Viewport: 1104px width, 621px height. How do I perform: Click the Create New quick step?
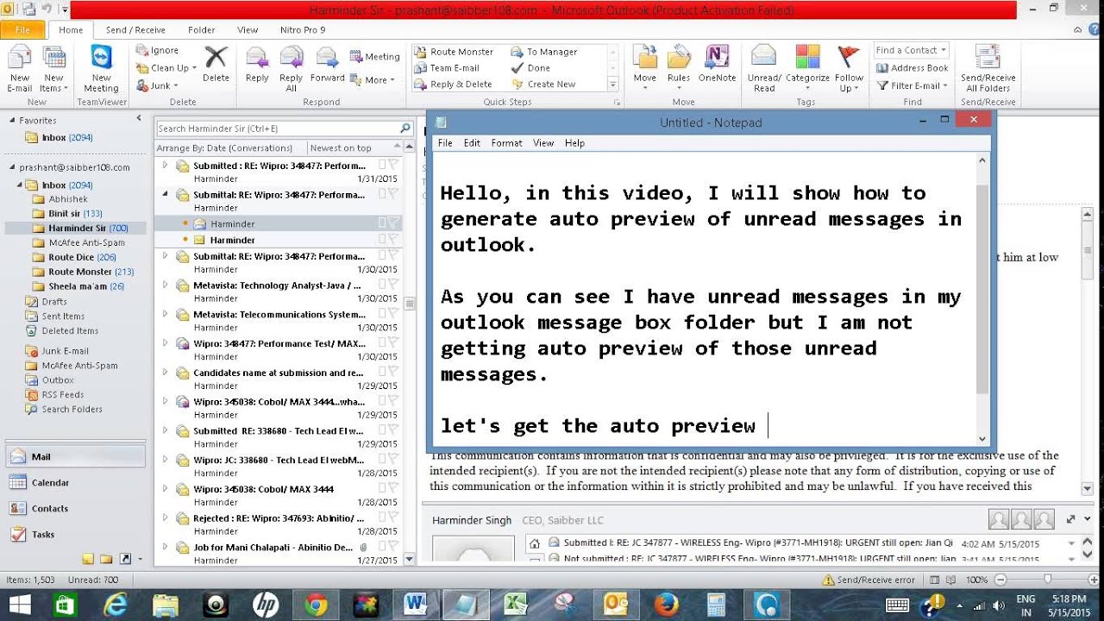click(544, 85)
